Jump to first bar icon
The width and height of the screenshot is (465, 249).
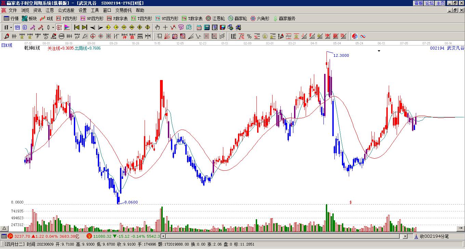point(77,27)
